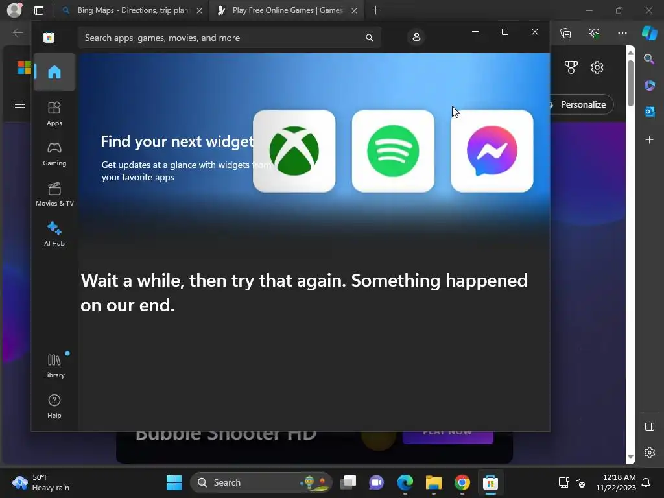Maximize the Microsoft Store window
The width and height of the screenshot is (664, 498).
[x=504, y=32]
